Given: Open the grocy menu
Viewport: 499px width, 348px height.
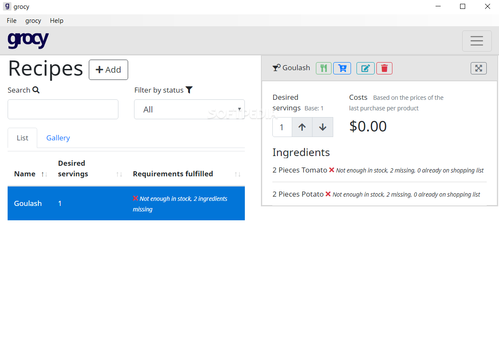Looking at the screenshot, I should [x=33, y=21].
